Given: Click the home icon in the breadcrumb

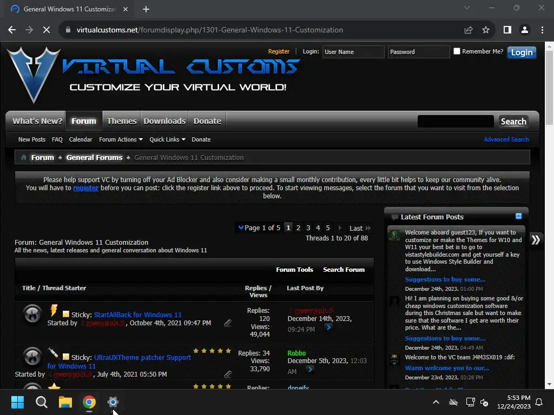Looking at the screenshot, I should pos(24,158).
